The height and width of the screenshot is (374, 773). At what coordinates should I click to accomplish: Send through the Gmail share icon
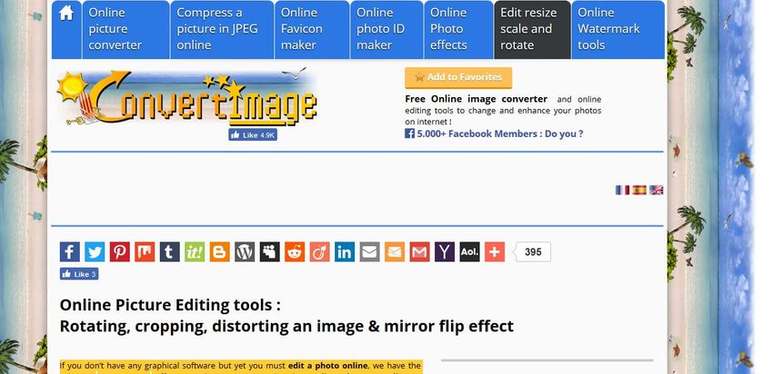[419, 252]
